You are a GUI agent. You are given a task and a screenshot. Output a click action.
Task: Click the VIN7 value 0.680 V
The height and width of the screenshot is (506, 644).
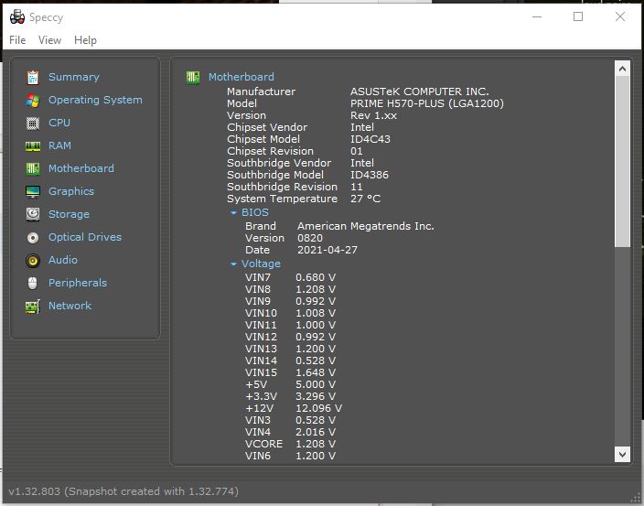pos(316,277)
